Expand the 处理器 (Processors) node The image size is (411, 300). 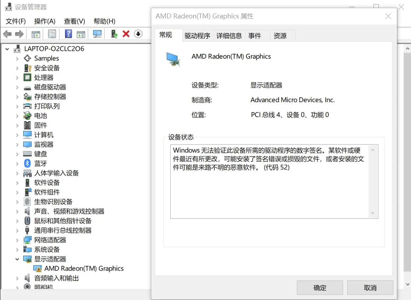[x=17, y=77]
